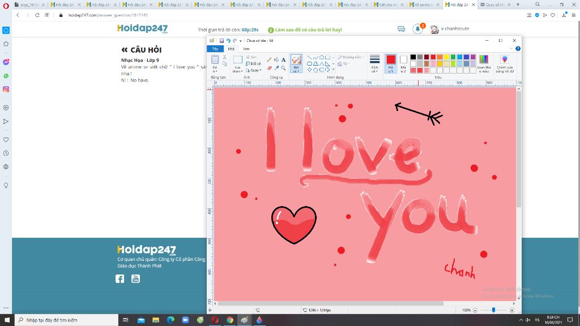Select the Eraser tool in Paint
Image resolution: width=580 pixels, height=326 pixels.
pos(269,68)
